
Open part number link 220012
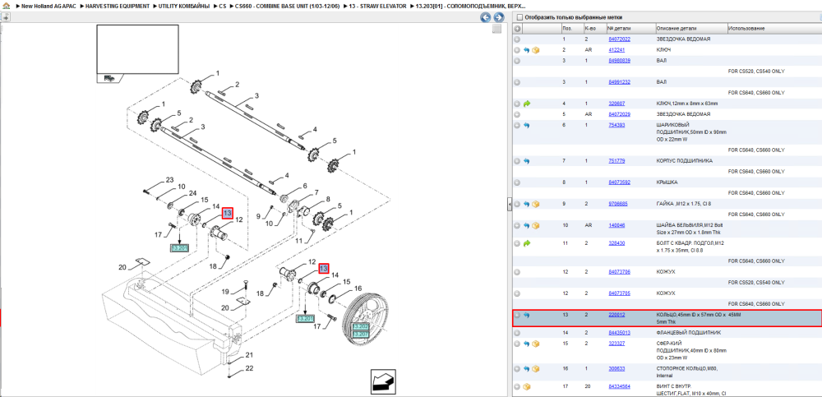[x=616, y=315]
